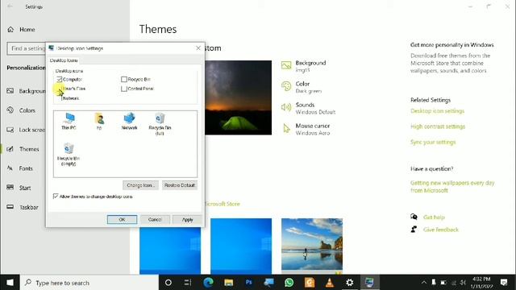
Task: Open Sounds setting for the theme
Action: coord(308,108)
